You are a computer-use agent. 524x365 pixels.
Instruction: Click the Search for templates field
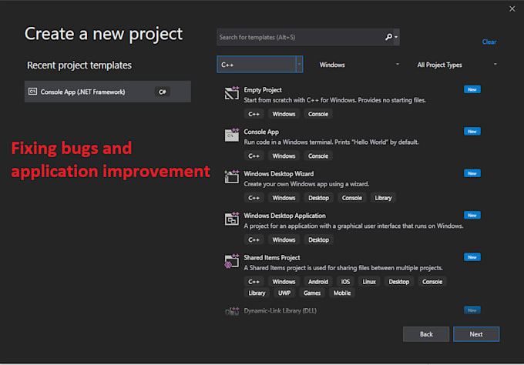tap(307, 37)
